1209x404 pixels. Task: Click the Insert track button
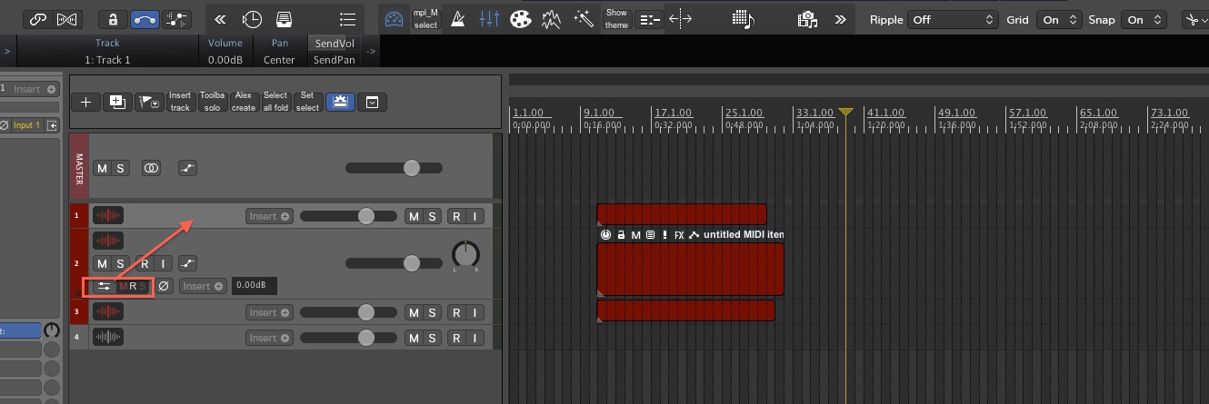coord(180,102)
